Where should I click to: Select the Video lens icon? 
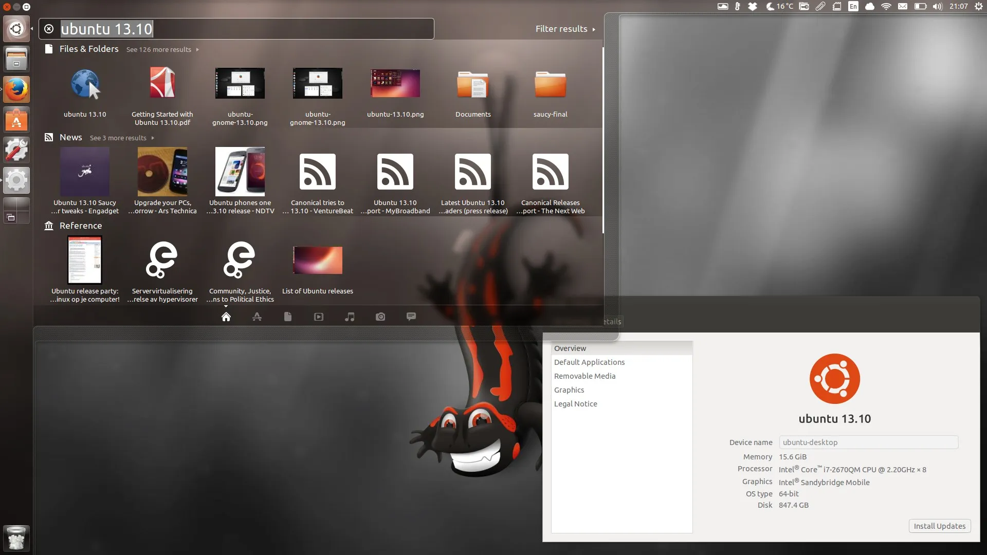tap(319, 317)
